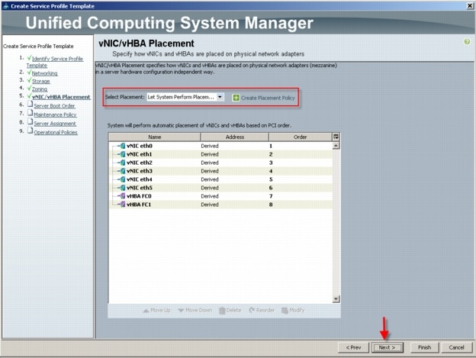The height and width of the screenshot is (358, 476).
Task: Click the green checkmark beside Zoning
Action: tap(29, 88)
